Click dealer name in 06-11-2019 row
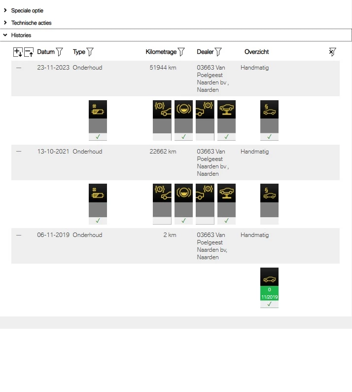This screenshot has width=352, height=392. [212, 246]
